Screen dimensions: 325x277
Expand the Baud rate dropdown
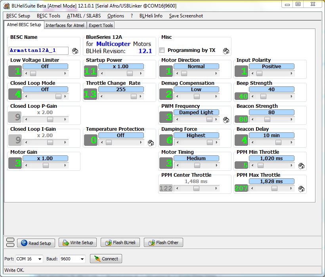[x=82, y=259]
